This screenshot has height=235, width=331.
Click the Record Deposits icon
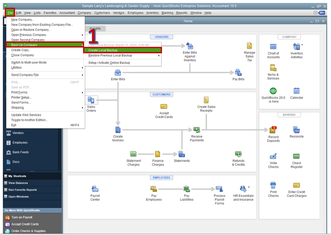[272, 130]
